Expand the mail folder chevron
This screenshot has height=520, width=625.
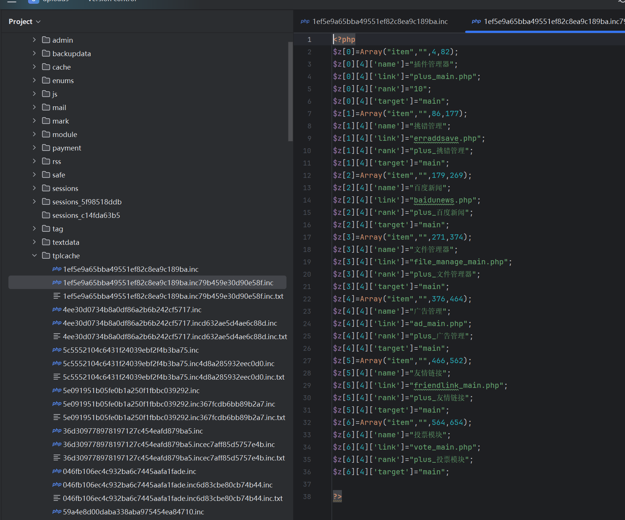pyautogui.click(x=34, y=107)
